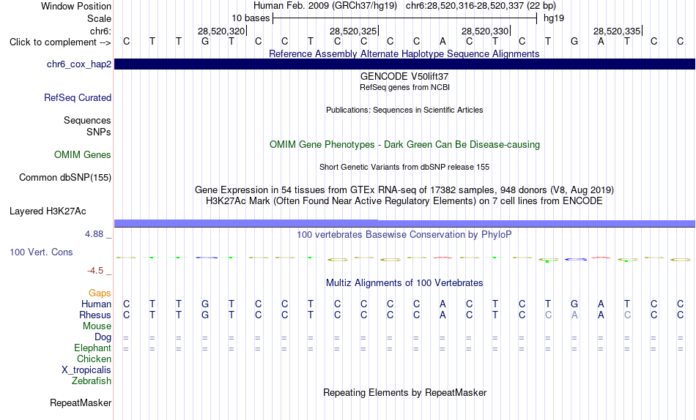Select the Elephant species row label
This screenshot has height=420, width=696.
(x=93, y=348)
